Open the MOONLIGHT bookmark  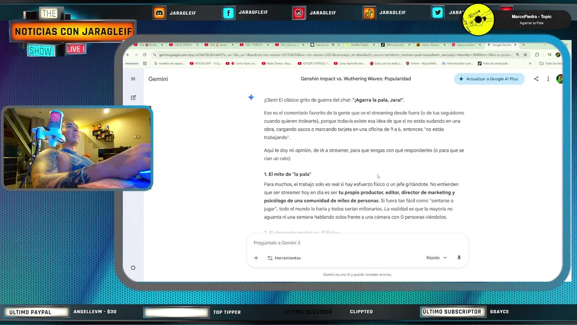coord(206,63)
